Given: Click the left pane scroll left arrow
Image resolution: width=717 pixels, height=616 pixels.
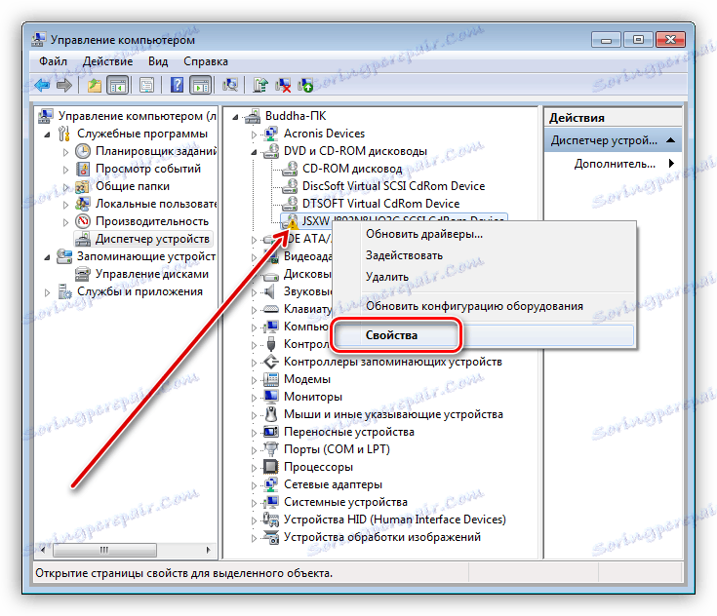Looking at the screenshot, I should coord(43,550).
